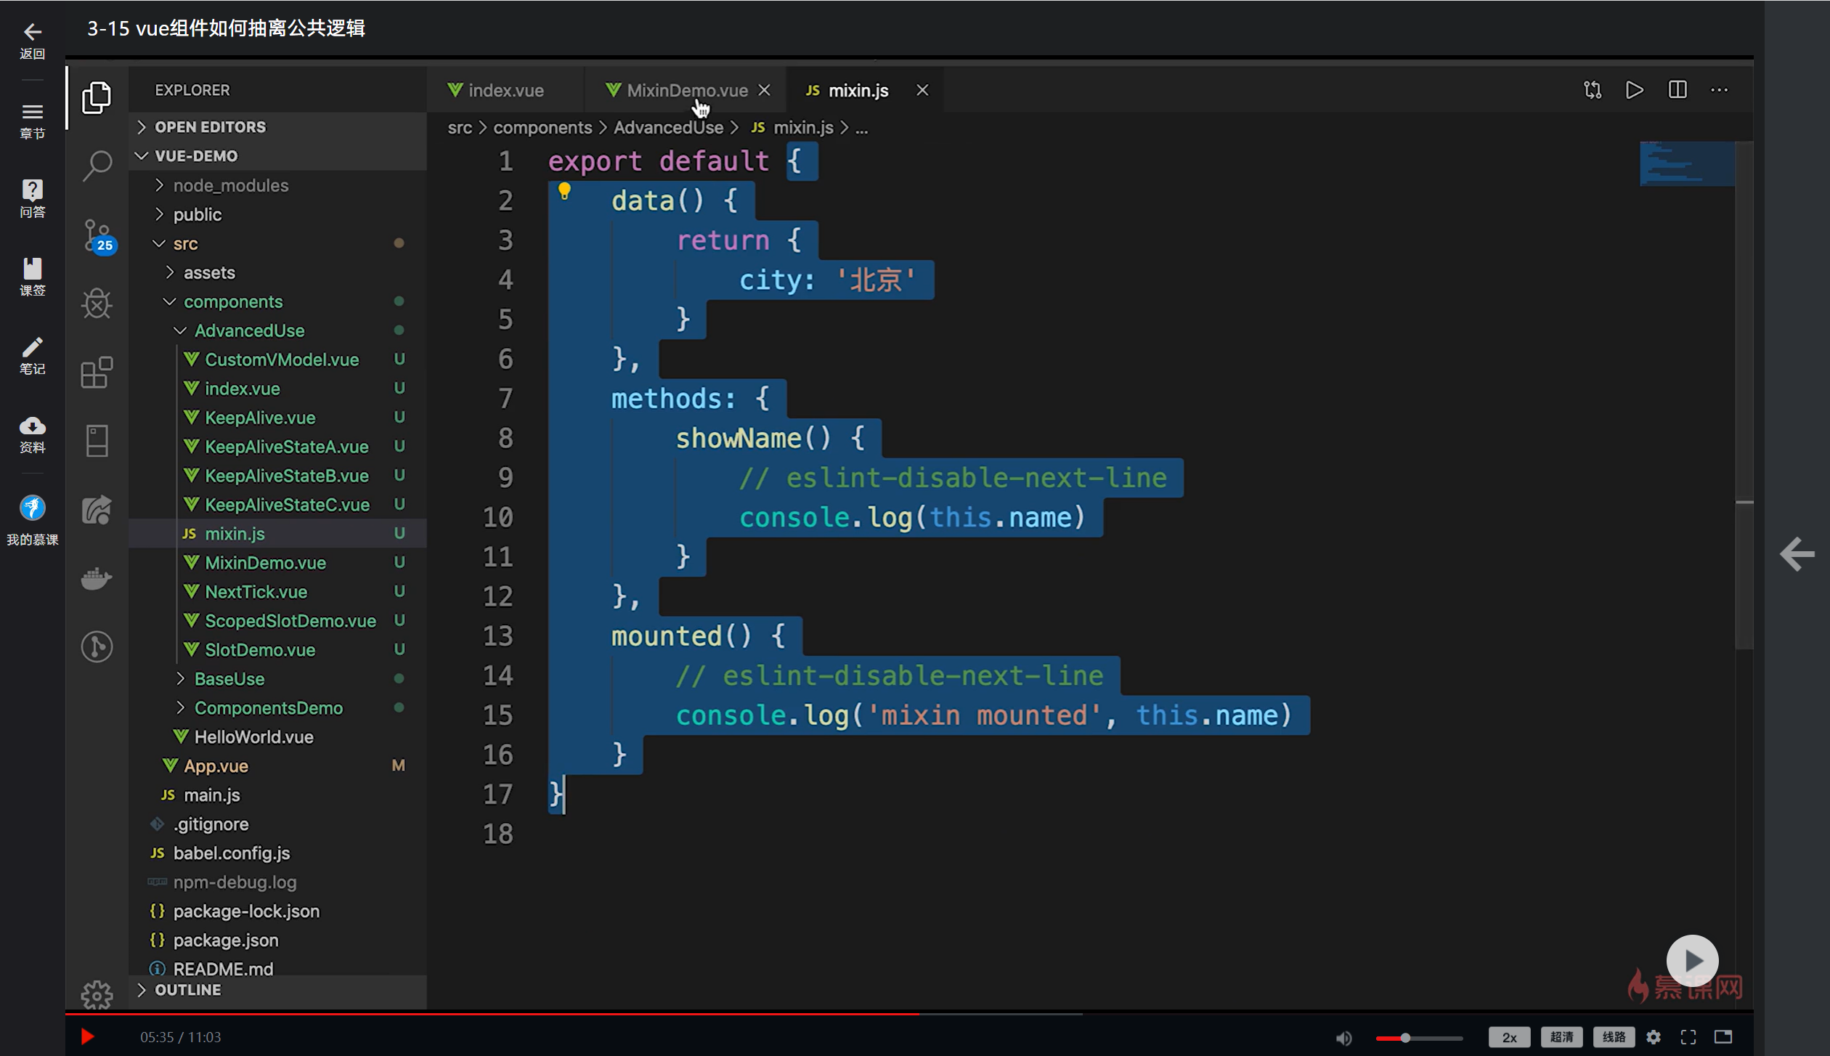
Task: Change playback speed via 2x button
Action: pos(1509,1037)
